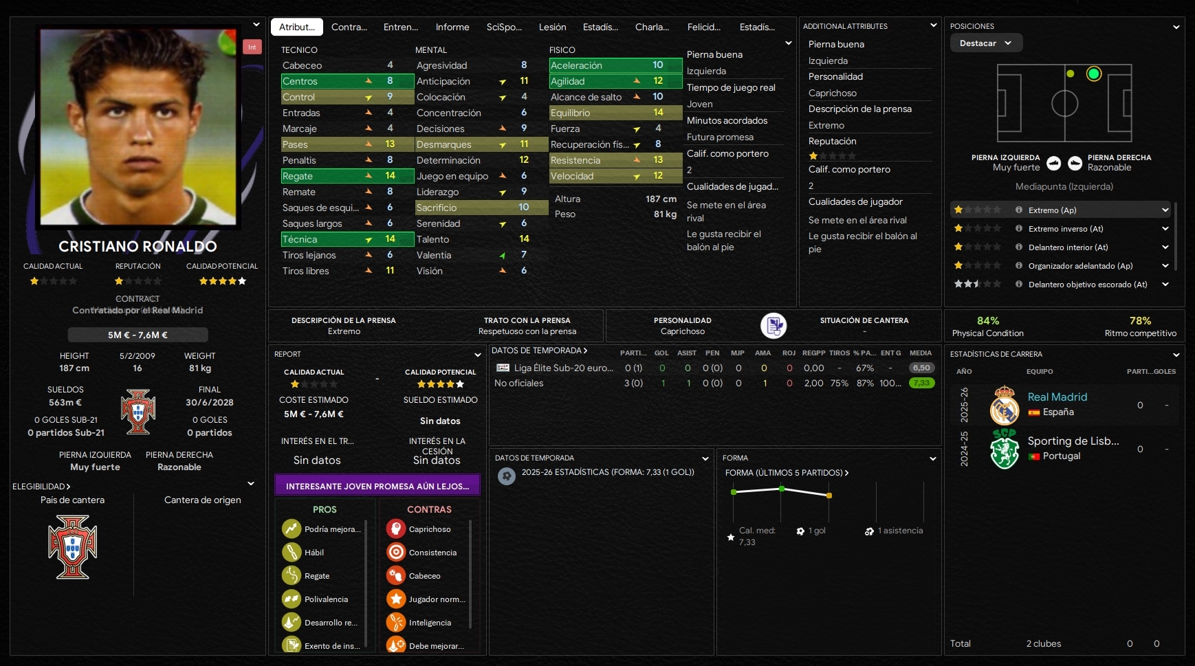Click the bright green position dot on pitch

1094,74
